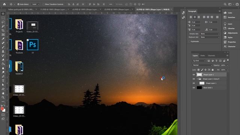240x135 pixels.
Task: Select the Rectangular Marquee tool
Action: (3, 18)
